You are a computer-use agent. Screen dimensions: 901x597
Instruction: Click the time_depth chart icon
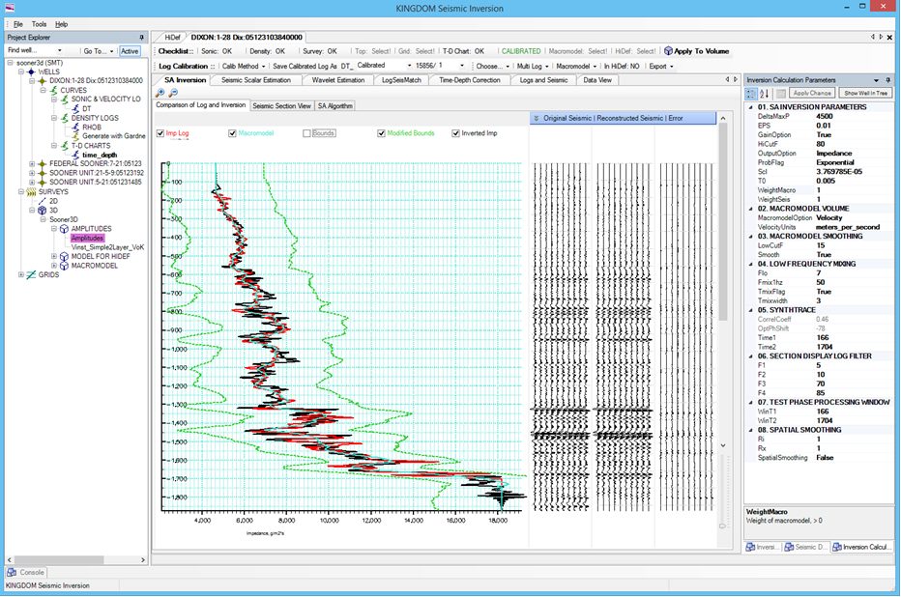[75, 155]
